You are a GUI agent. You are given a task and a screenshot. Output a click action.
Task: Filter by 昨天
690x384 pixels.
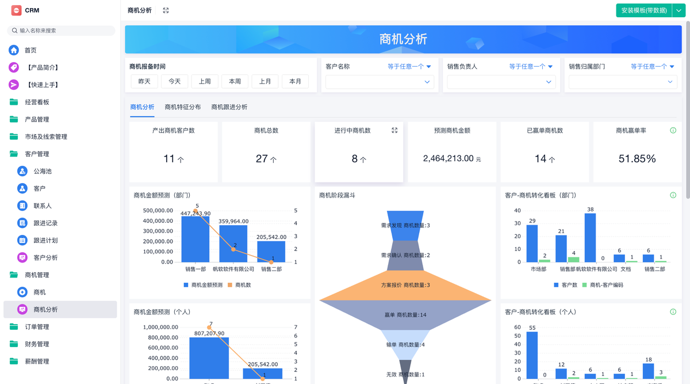144,82
